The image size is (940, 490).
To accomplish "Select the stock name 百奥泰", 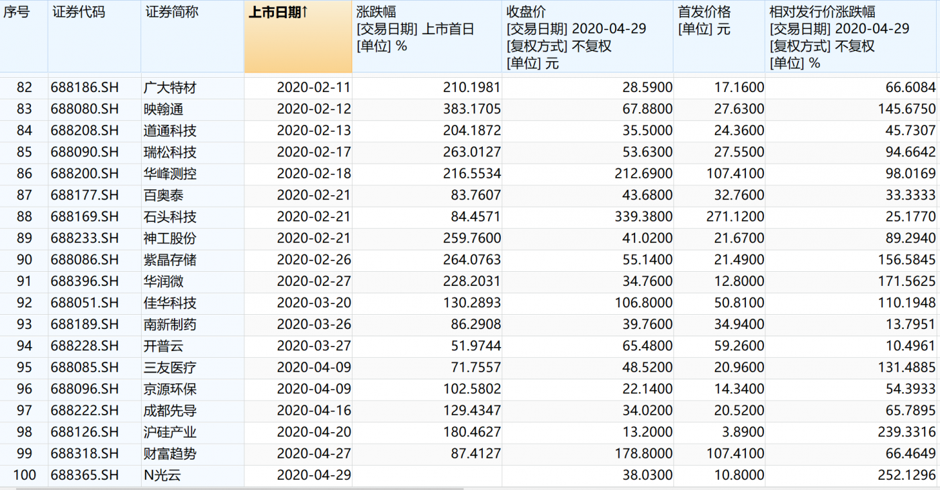I will (163, 195).
